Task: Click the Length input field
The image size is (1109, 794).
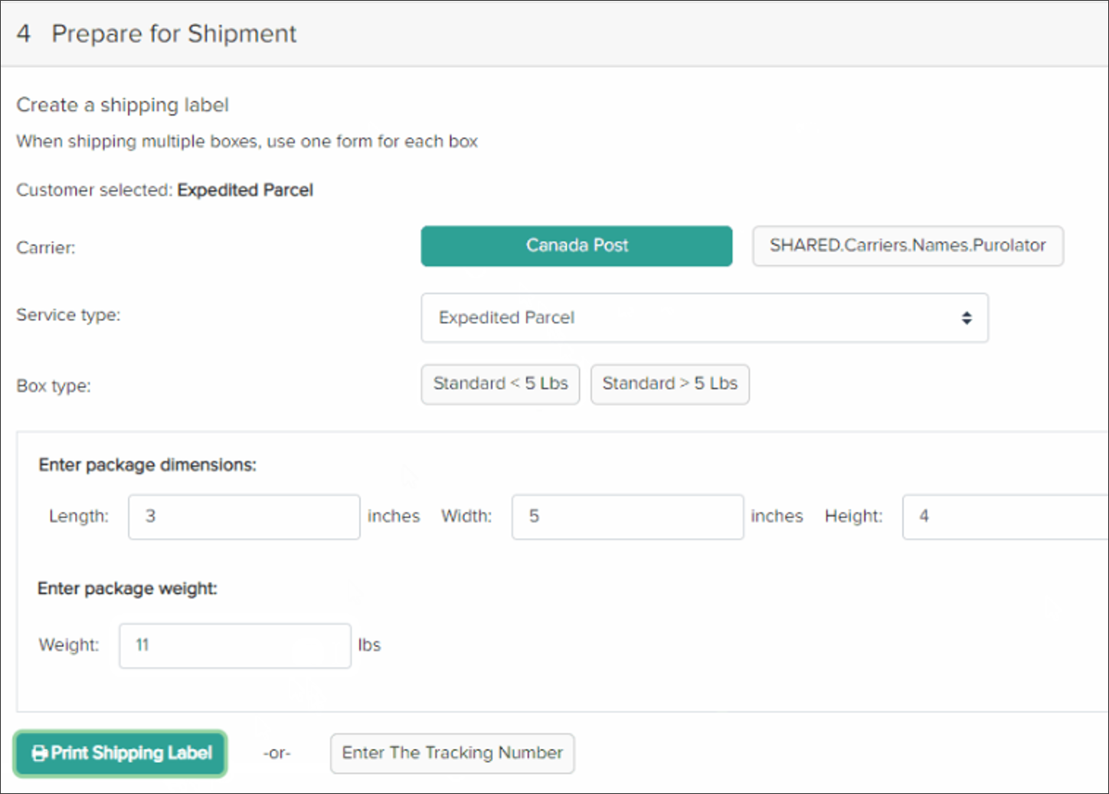Action: click(244, 517)
